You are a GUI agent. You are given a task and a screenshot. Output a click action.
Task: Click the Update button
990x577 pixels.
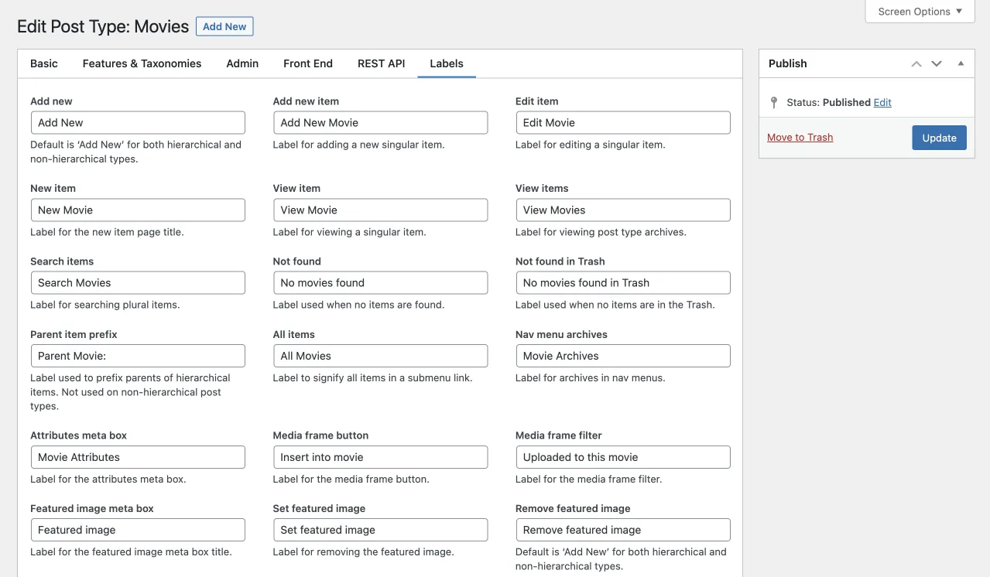coord(939,138)
